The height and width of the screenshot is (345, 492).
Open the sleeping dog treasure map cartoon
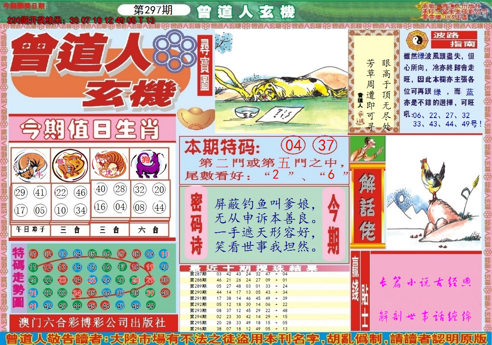click(281, 81)
